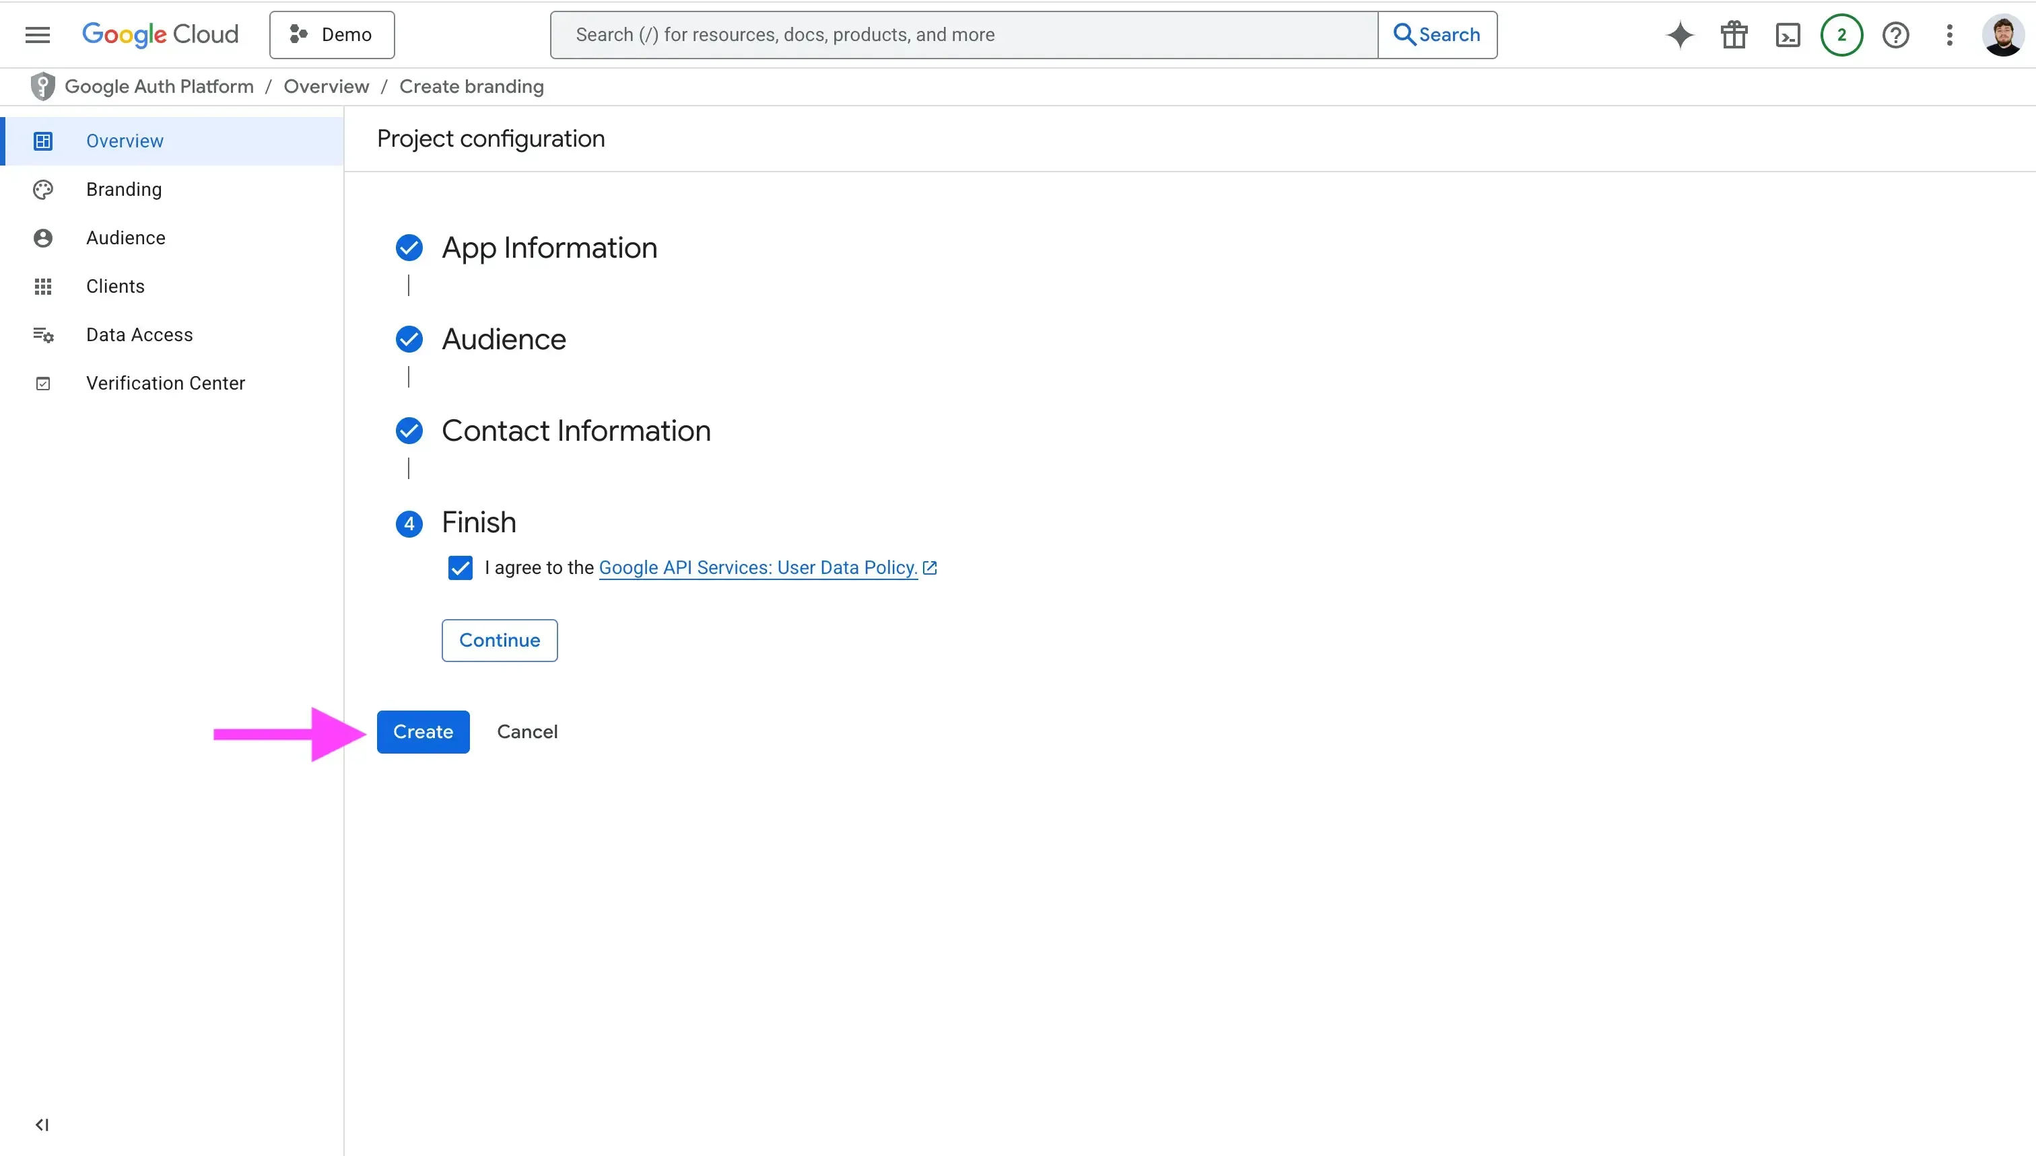The height and width of the screenshot is (1156, 2036).
Task: Click the Gemini AI sparkle icon
Action: (x=1679, y=35)
